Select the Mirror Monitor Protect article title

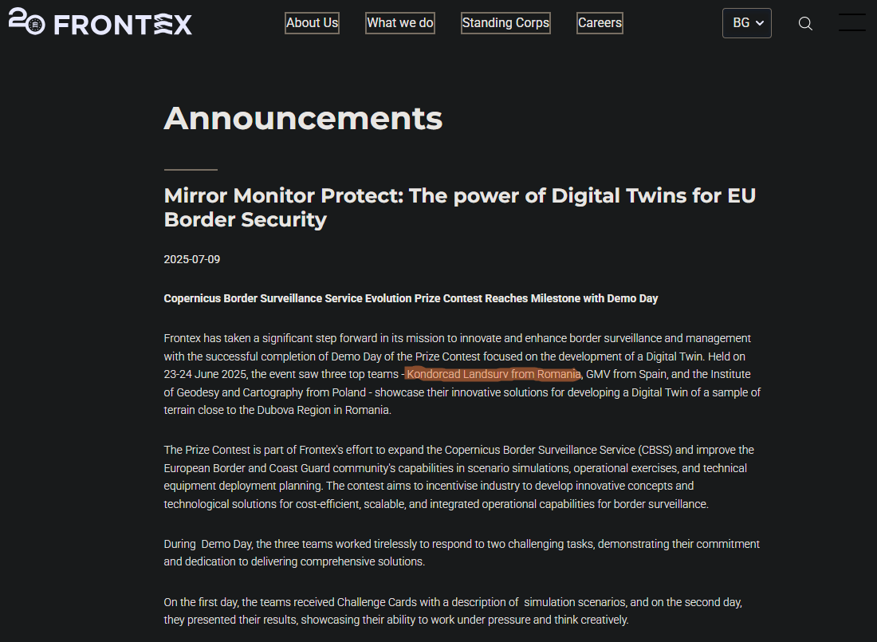coord(459,207)
